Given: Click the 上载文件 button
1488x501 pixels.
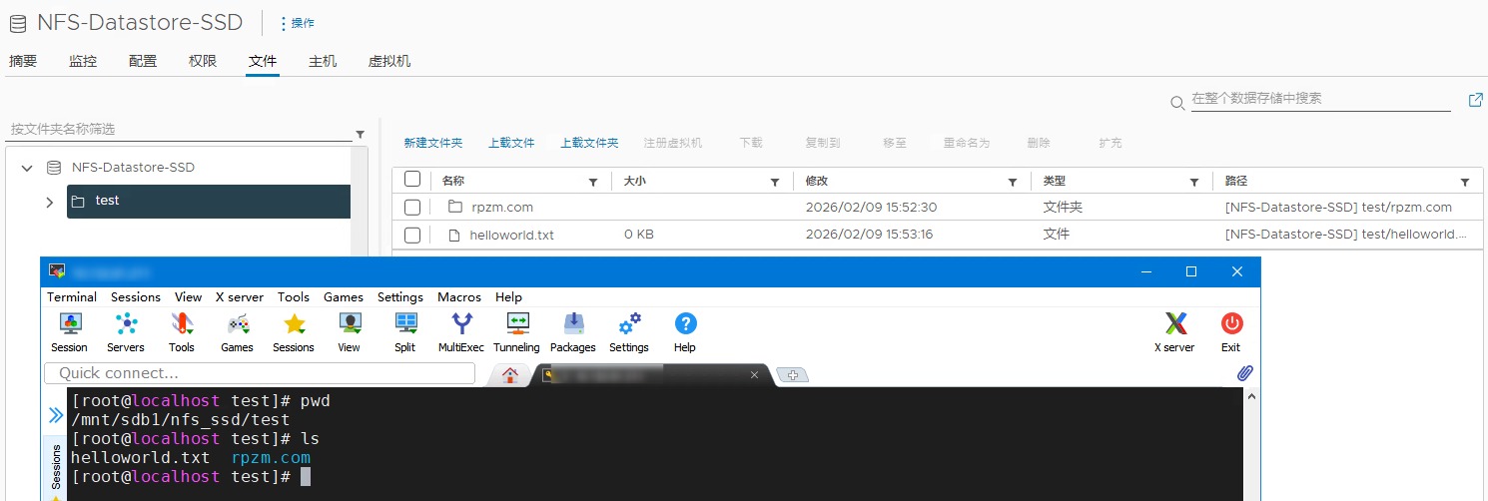Looking at the screenshot, I should (511, 143).
